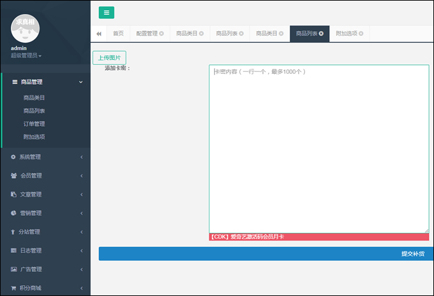434x296 pixels.
Task: Click the 分站管理 icon
Action: point(13,232)
